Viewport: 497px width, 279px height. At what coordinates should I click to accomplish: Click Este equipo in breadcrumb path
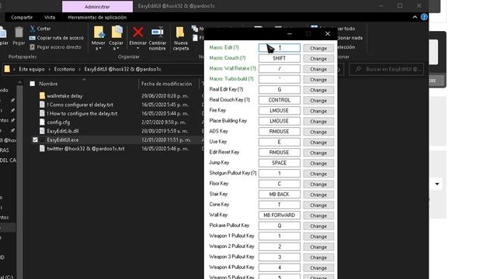pos(32,69)
